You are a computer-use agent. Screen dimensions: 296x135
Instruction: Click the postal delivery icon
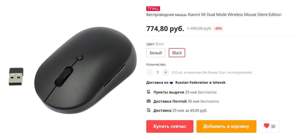(148, 101)
